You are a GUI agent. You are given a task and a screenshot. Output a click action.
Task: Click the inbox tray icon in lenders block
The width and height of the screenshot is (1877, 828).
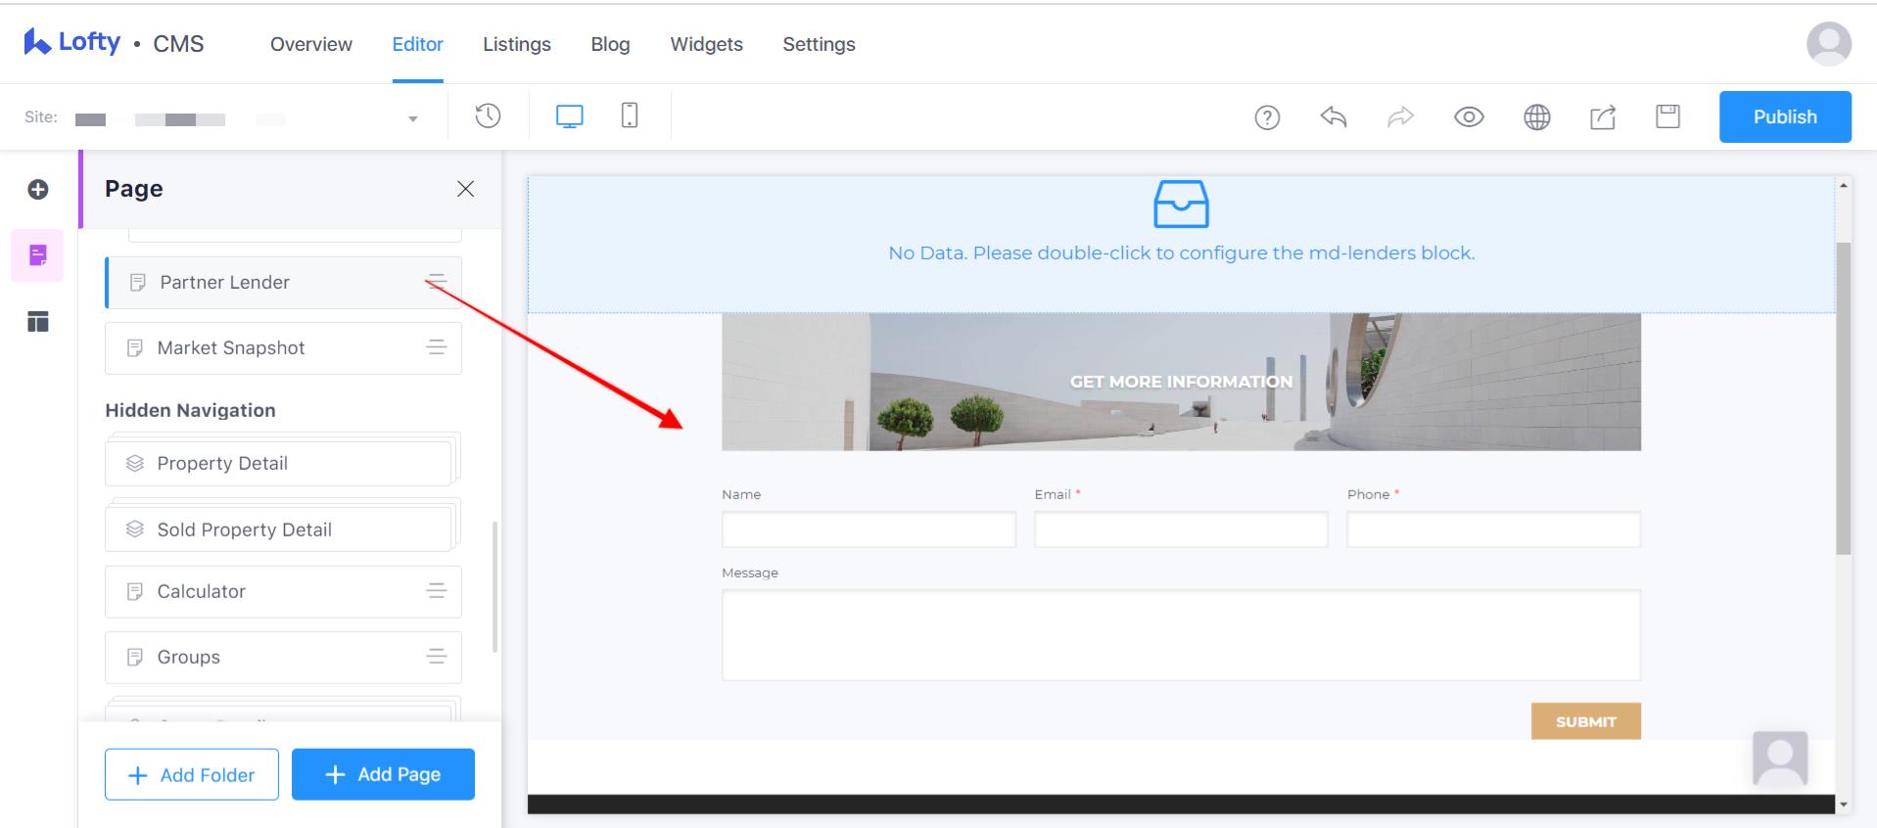point(1181,204)
